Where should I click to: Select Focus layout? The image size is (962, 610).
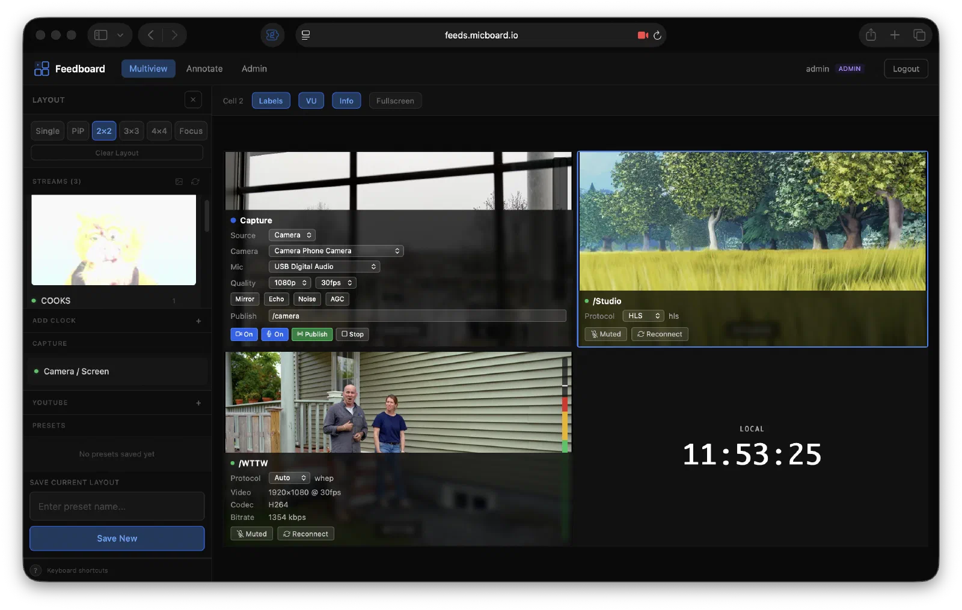pyautogui.click(x=191, y=131)
